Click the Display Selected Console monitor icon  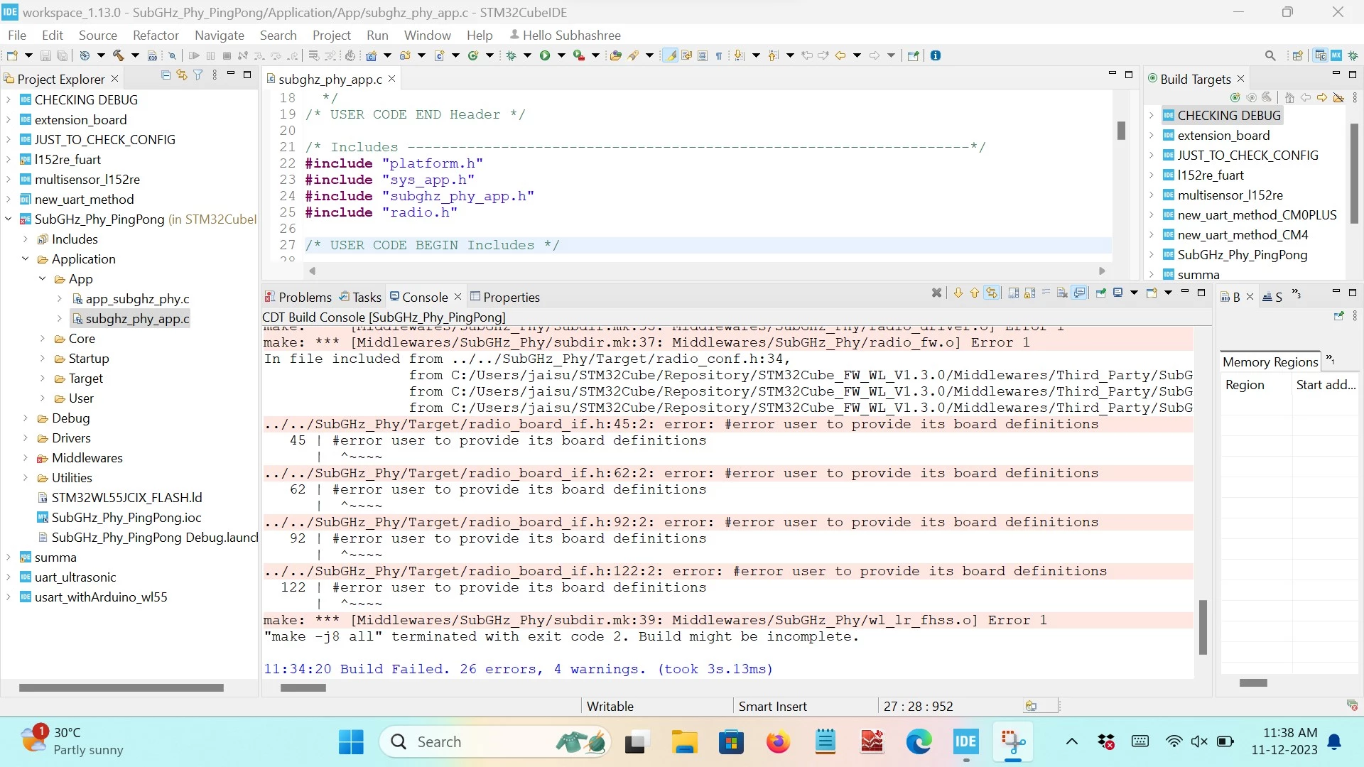coord(1118,293)
